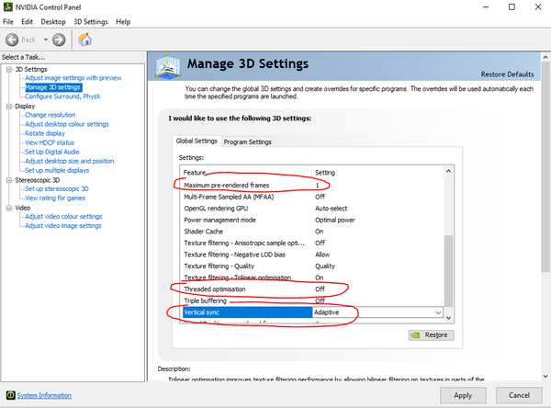This screenshot has width=551, height=408.
Task: Click the Restore button
Action: point(432,334)
